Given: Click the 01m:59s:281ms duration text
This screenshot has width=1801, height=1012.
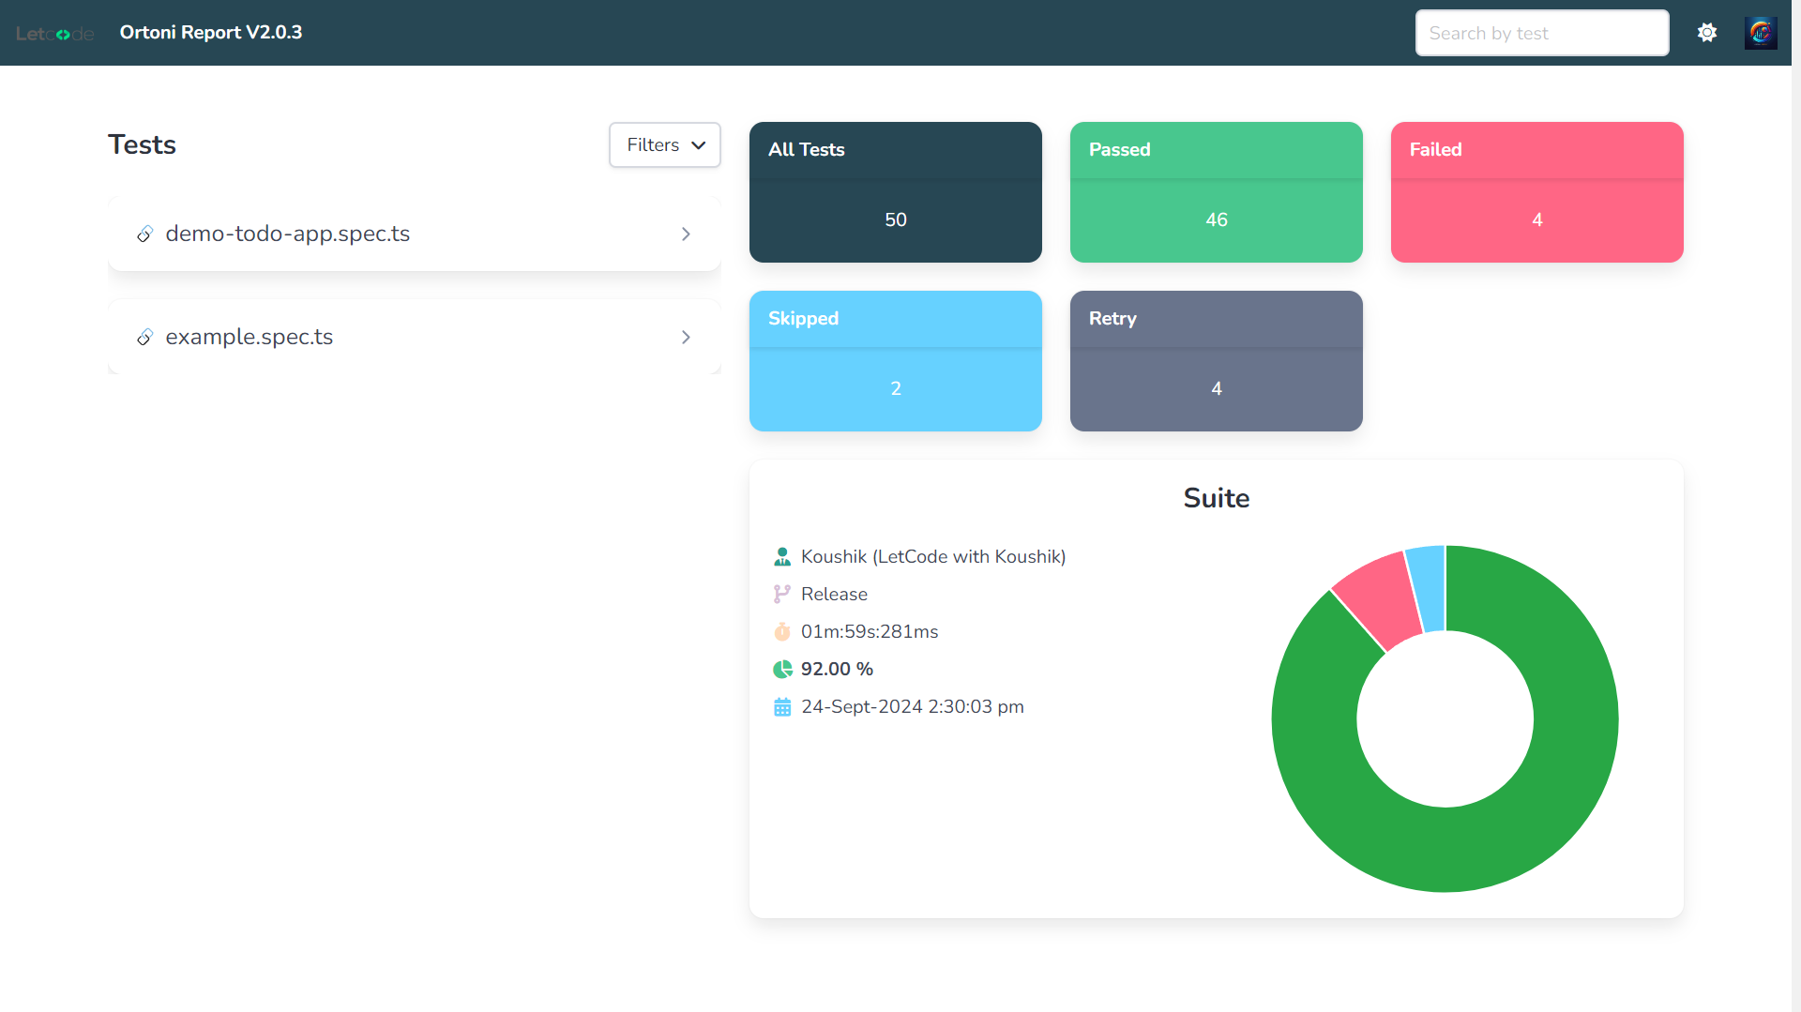Looking at the screenshot, I should (870, 632).
